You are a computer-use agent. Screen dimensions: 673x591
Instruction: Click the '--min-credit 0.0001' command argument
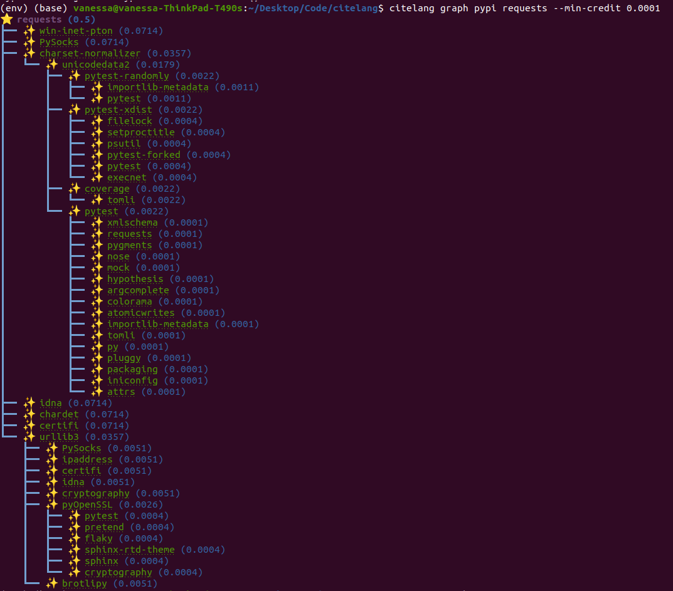607,8
